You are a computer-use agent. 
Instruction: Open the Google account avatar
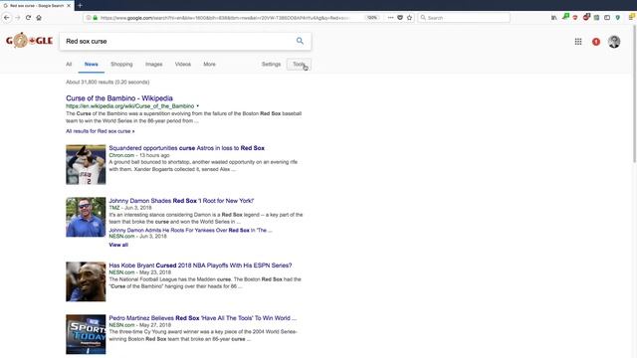coord(614,42)
